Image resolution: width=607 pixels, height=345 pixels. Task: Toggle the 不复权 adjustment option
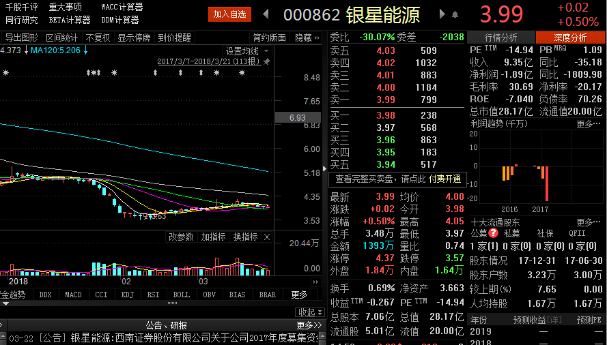[x=98, y=37]
